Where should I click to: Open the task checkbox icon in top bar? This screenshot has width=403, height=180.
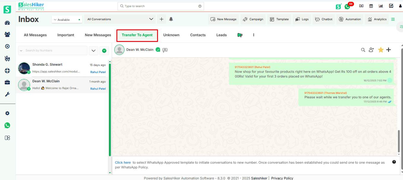coord(391,6)
